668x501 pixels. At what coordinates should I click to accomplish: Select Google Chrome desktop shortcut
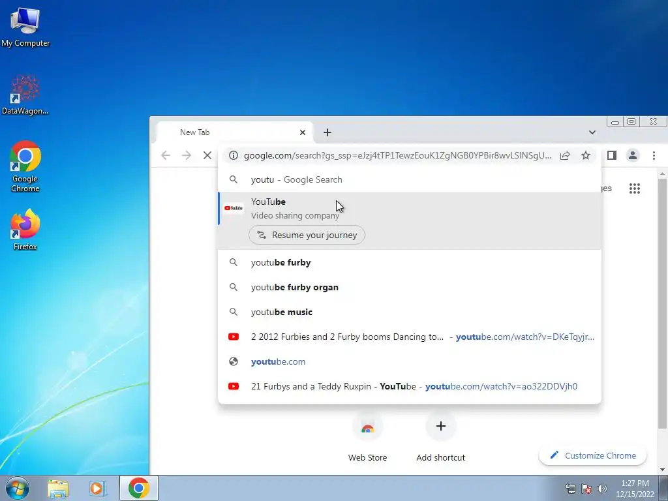coord(25,166)
